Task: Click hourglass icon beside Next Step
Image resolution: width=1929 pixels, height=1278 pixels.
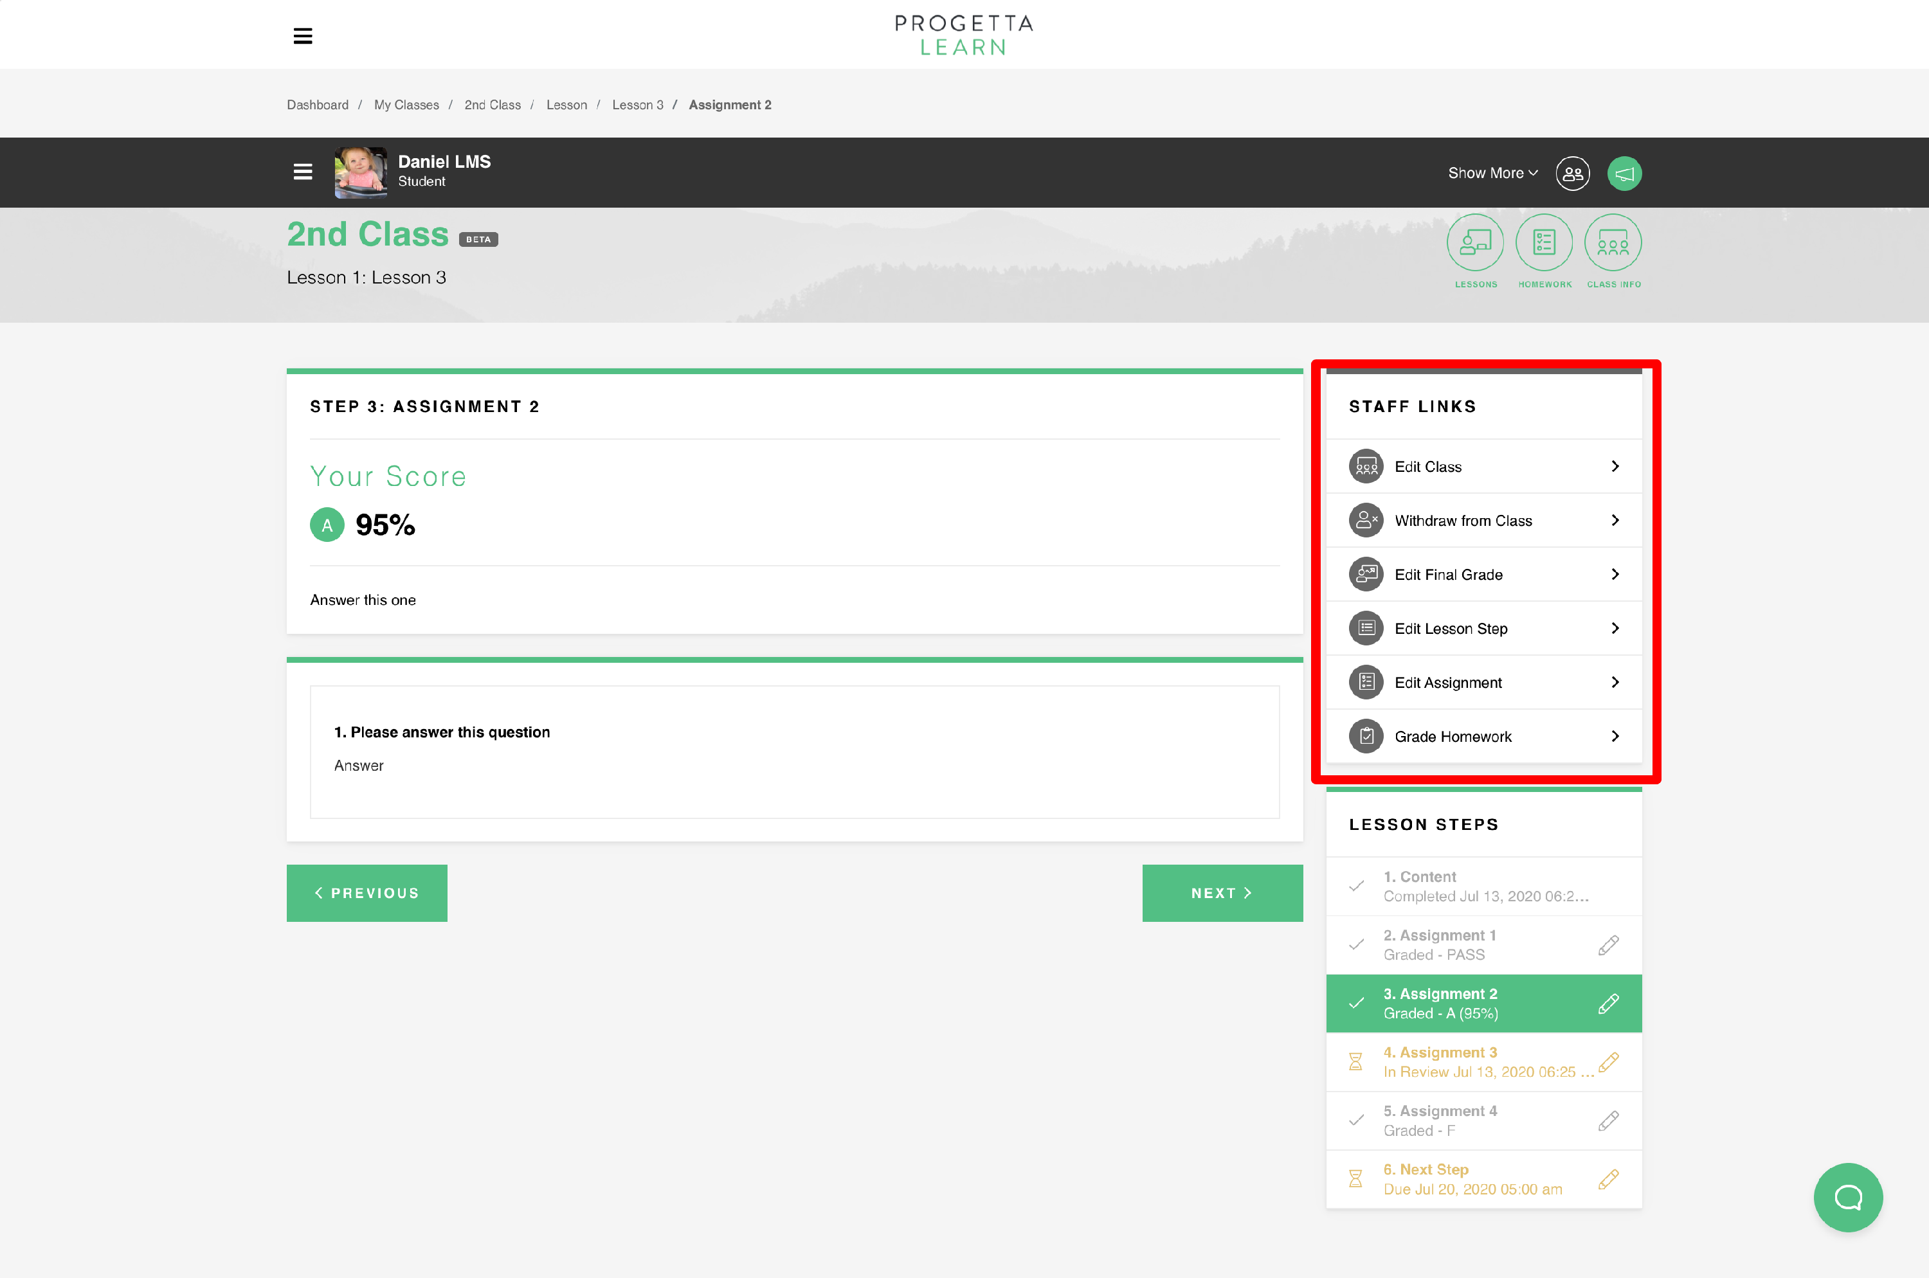Action: tap(1355, 1180)
